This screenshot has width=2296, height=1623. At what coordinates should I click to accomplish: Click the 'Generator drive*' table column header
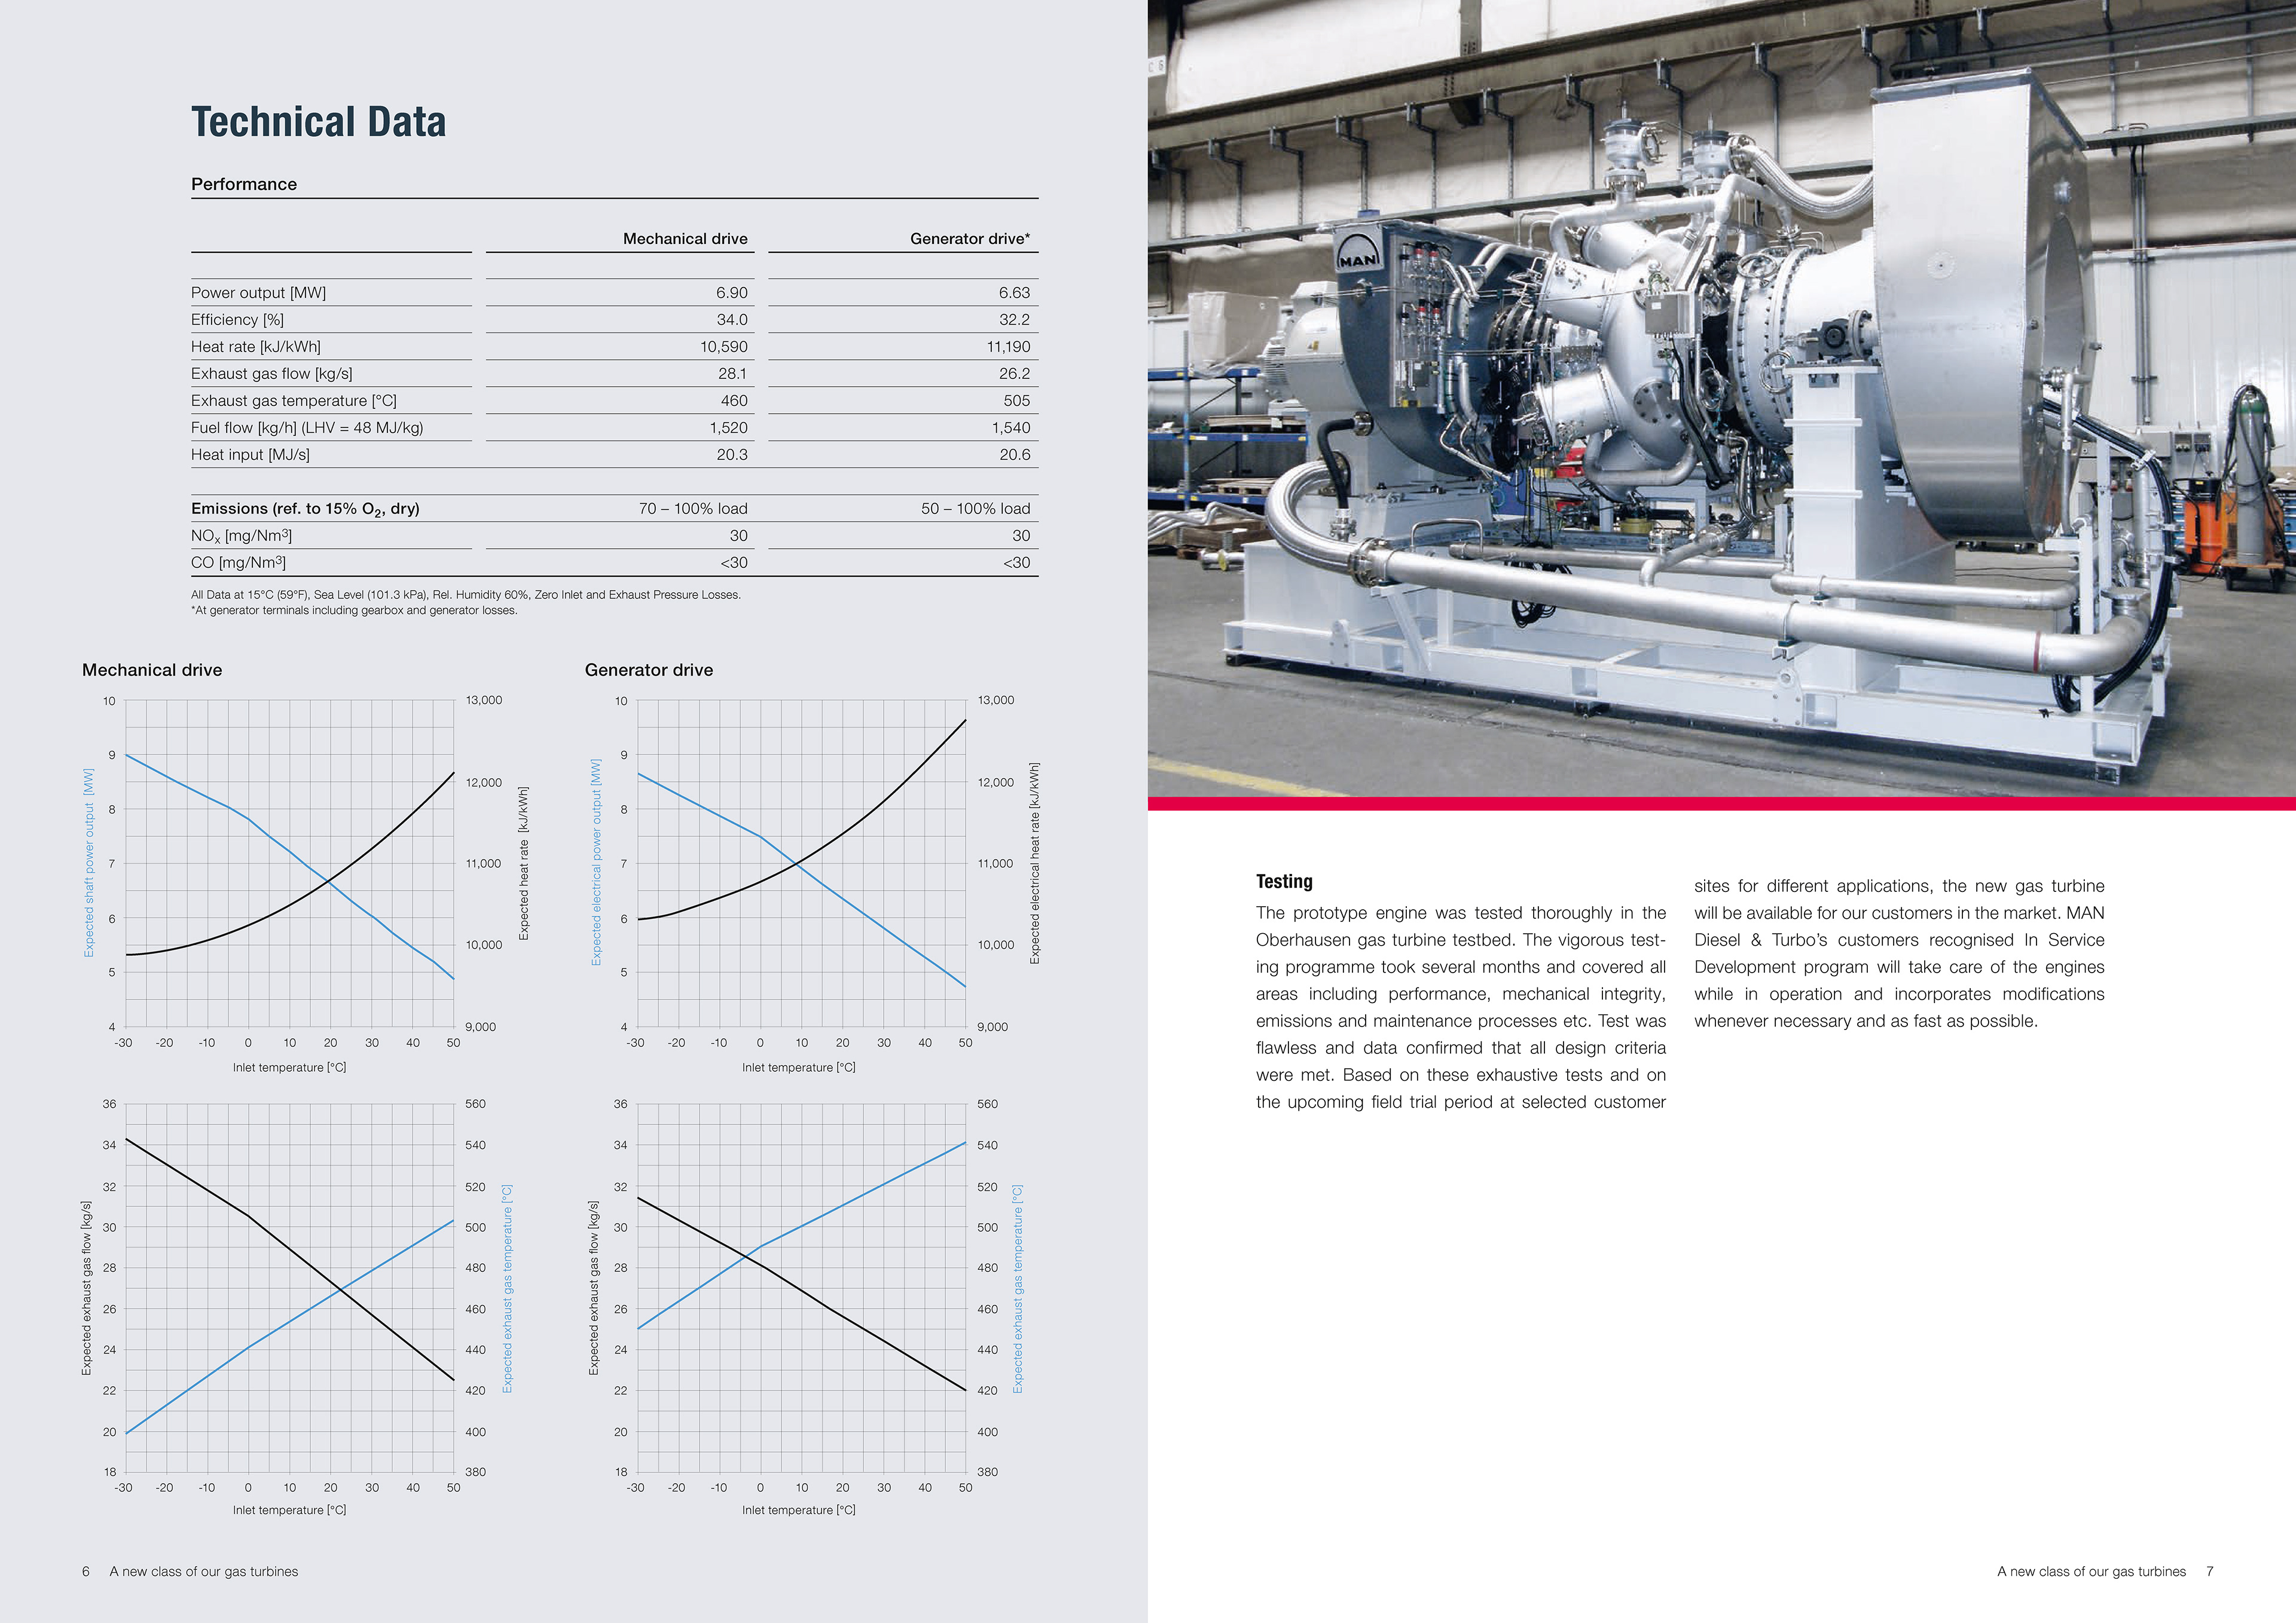[x=970, y=239]
